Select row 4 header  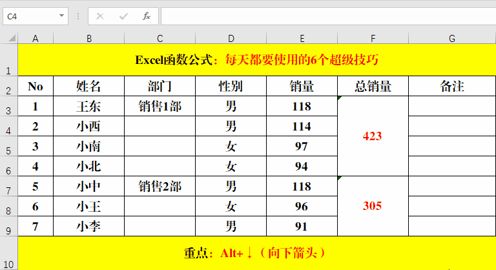click(8, 126)
